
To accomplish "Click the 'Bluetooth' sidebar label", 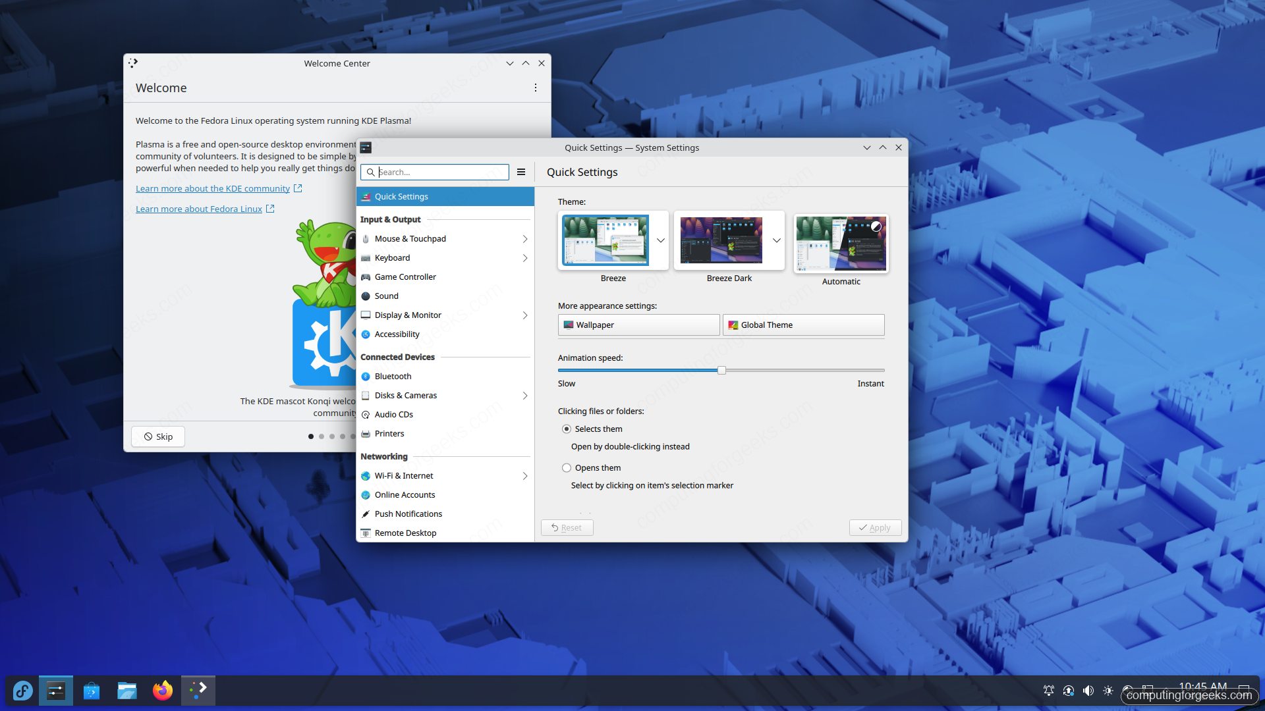I will tap(393, 377).
